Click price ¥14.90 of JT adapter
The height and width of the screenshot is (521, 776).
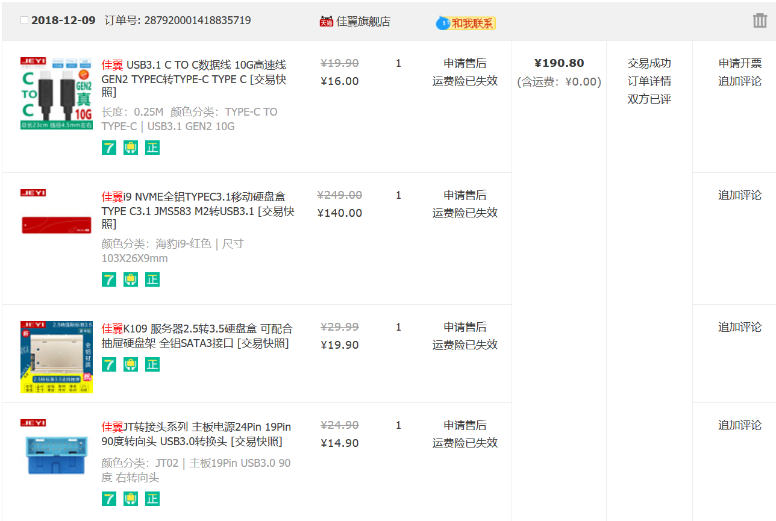(340, 443)
